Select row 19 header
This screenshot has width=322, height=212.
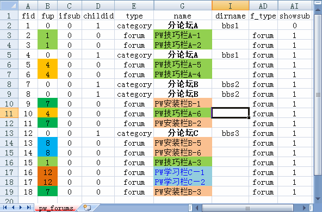(x=9, y=192)
